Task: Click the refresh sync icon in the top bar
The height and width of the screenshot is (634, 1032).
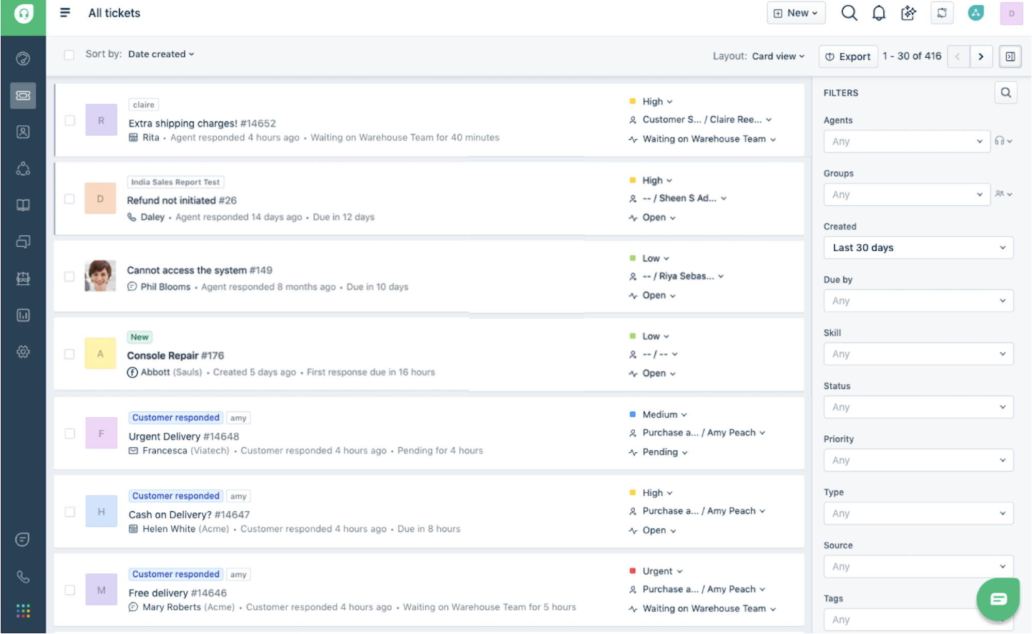Action: pyautogui.click(x=942, y=13)
